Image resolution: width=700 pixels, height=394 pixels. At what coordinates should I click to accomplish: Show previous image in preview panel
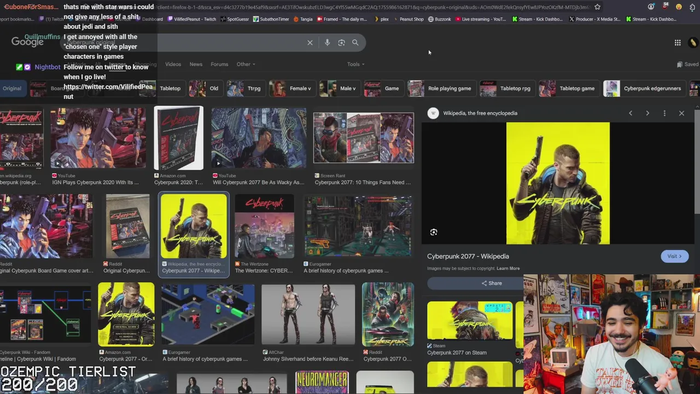(631, 113)
